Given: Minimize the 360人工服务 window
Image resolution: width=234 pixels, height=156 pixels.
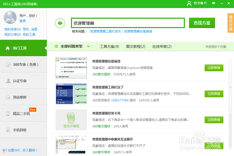Looking at the screenshot, I should pyautogui.click(x=222, y=3).
